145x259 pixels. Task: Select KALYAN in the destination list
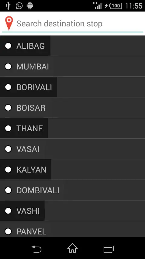[x=72, y=170]
